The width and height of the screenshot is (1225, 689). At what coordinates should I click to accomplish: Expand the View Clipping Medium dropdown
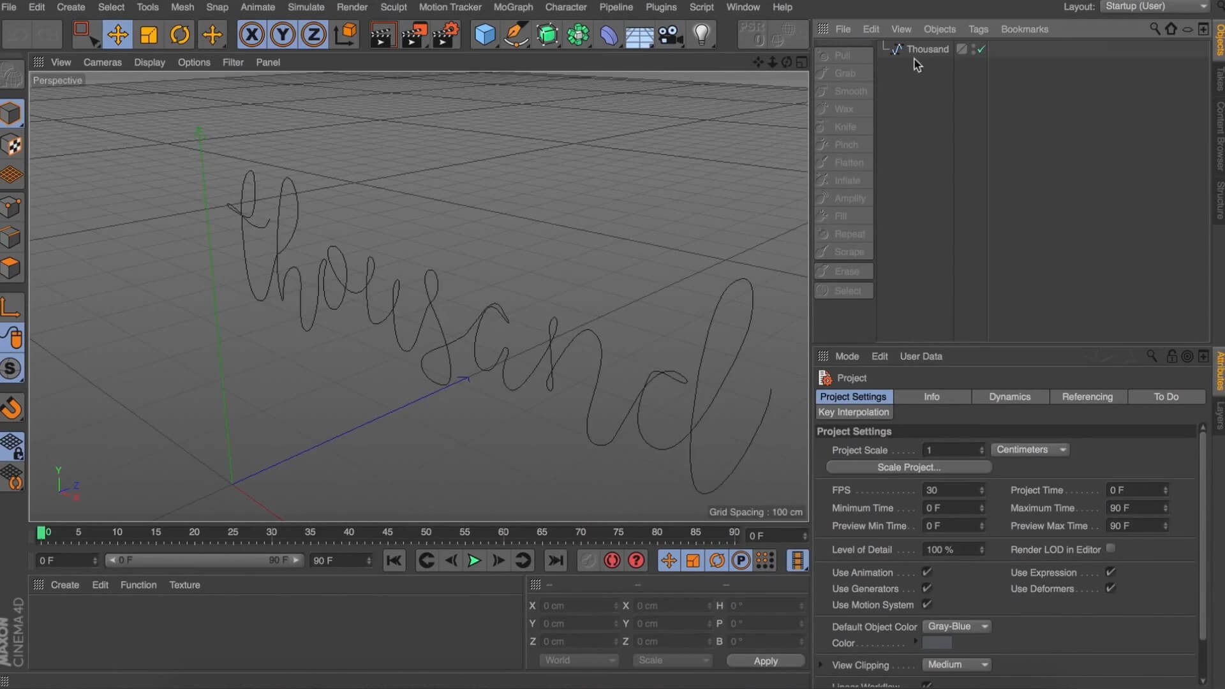(957, 665)
